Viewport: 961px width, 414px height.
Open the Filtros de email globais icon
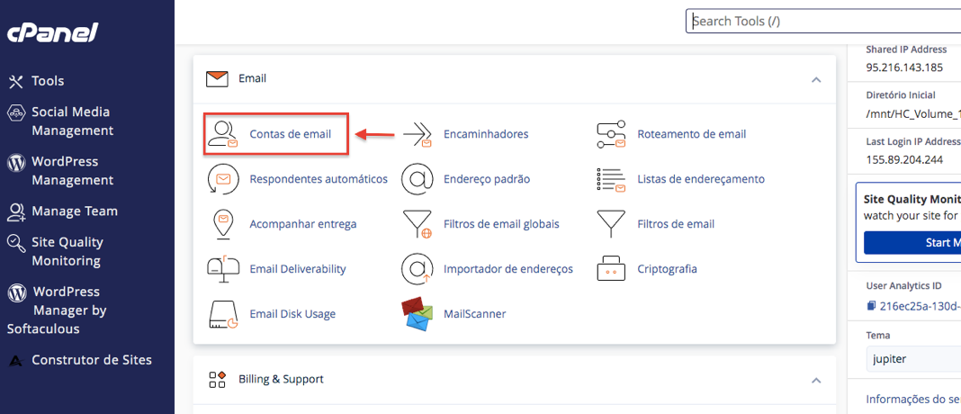tap(418, 224)
